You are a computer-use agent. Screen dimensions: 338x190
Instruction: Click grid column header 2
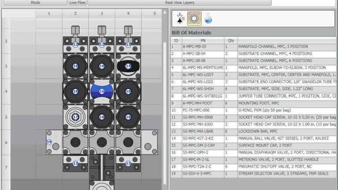point(75,13)
